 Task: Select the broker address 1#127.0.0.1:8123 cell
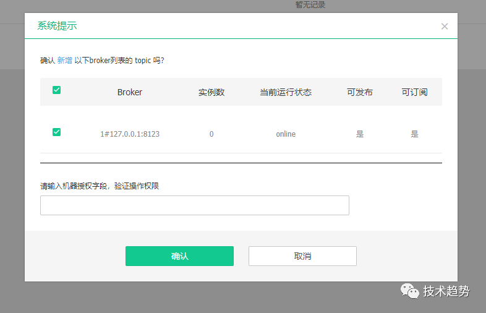coord(130,134)
